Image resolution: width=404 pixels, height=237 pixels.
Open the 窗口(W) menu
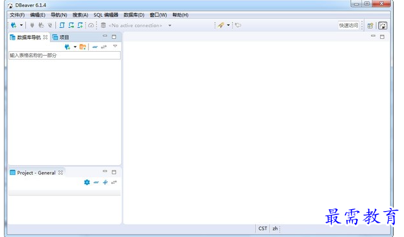point(158,15)
